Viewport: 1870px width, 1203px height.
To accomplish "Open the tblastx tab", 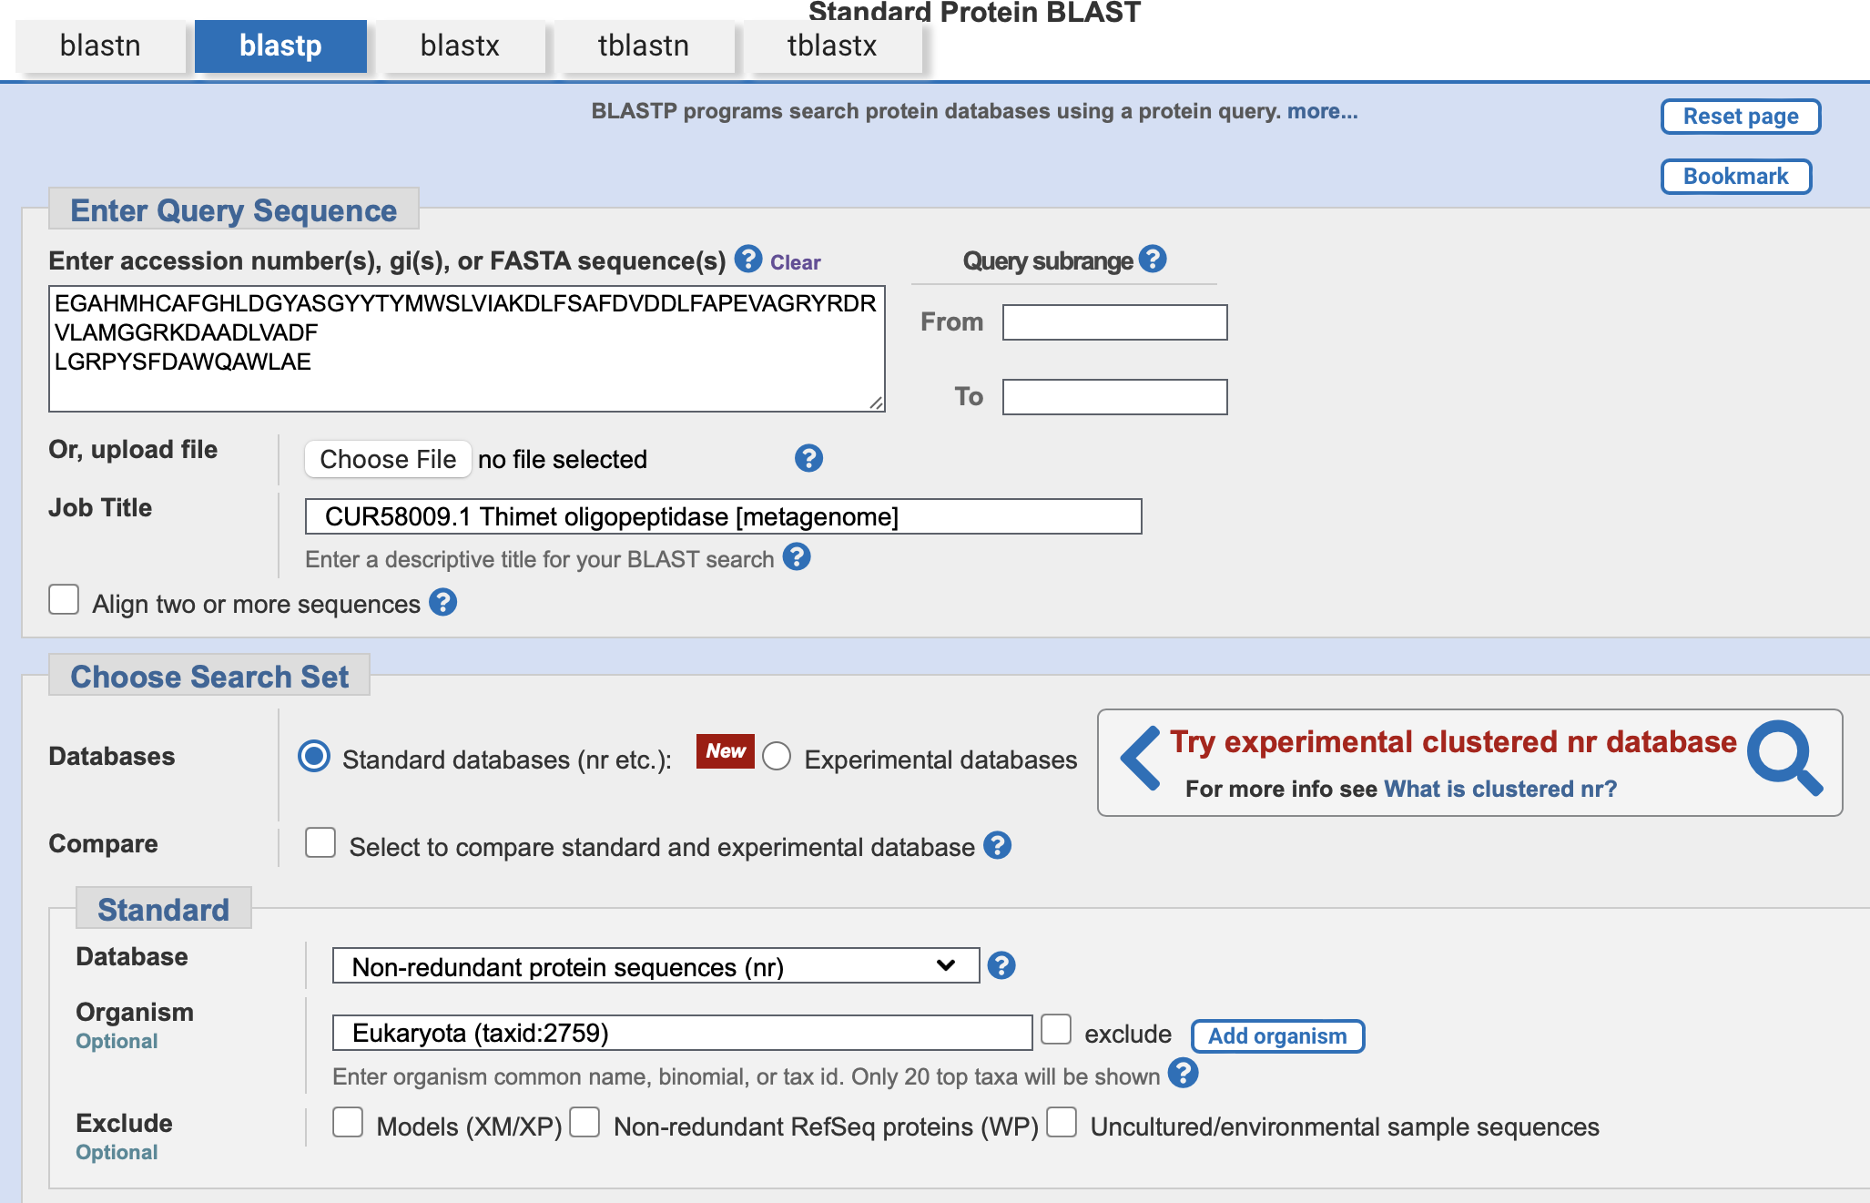I will pyautogui.click(x=832, y=46).
